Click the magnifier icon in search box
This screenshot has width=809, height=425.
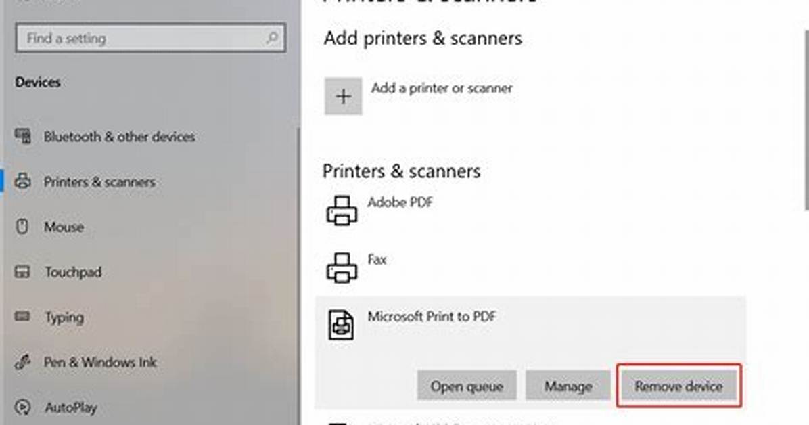pyautogui.click(x=272, y=37)
